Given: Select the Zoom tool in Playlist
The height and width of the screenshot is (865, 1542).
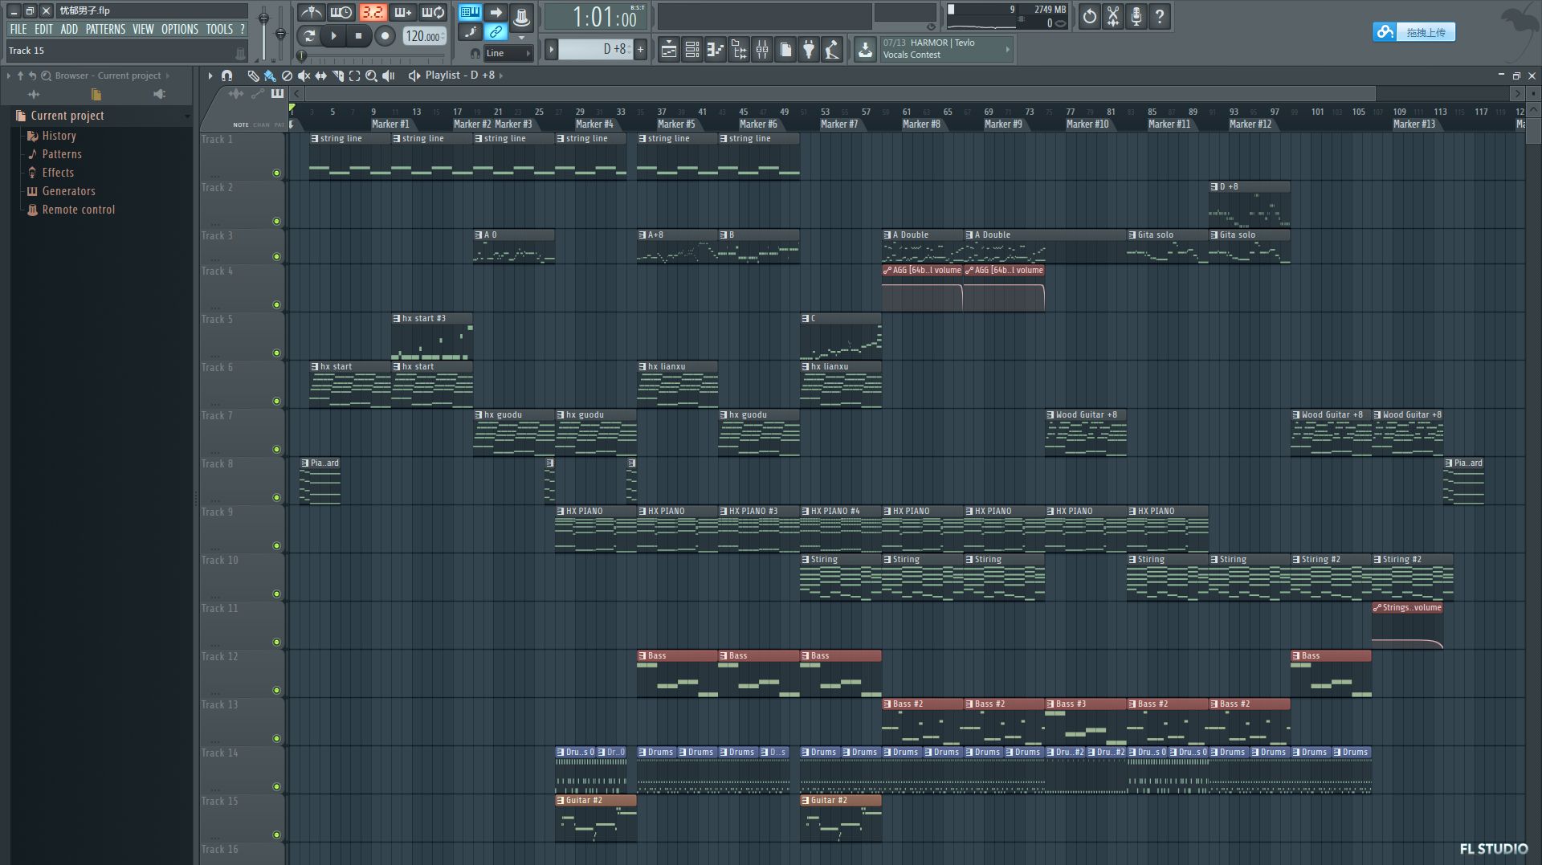Looking at the screenshot, I should (371, 75).
